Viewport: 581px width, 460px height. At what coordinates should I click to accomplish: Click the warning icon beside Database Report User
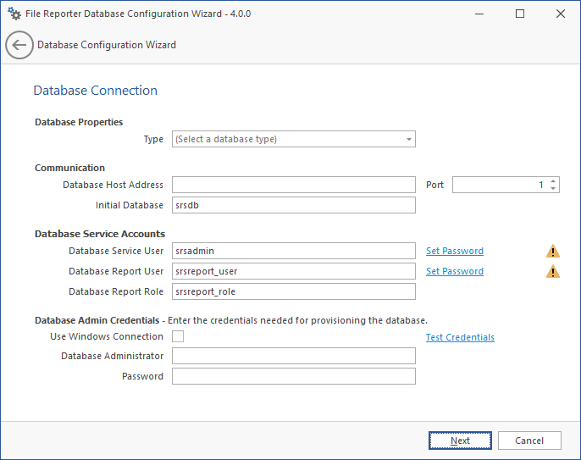coord(552,271)
